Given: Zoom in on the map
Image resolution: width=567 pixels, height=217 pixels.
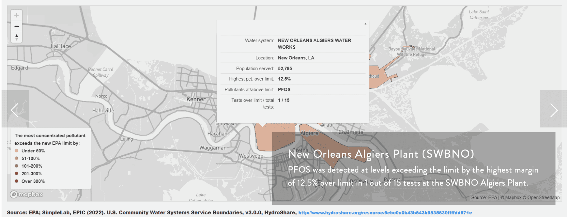Looking at the screenshot, I should point(16,15).
